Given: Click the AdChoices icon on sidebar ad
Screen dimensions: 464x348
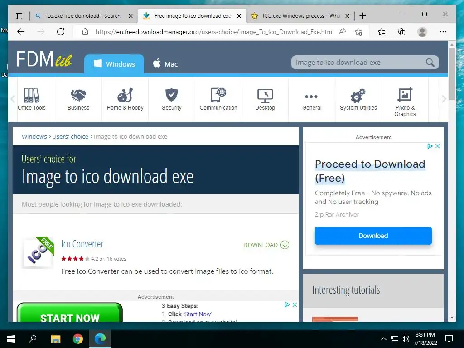Looking at the screenshot, I should 430,146.
